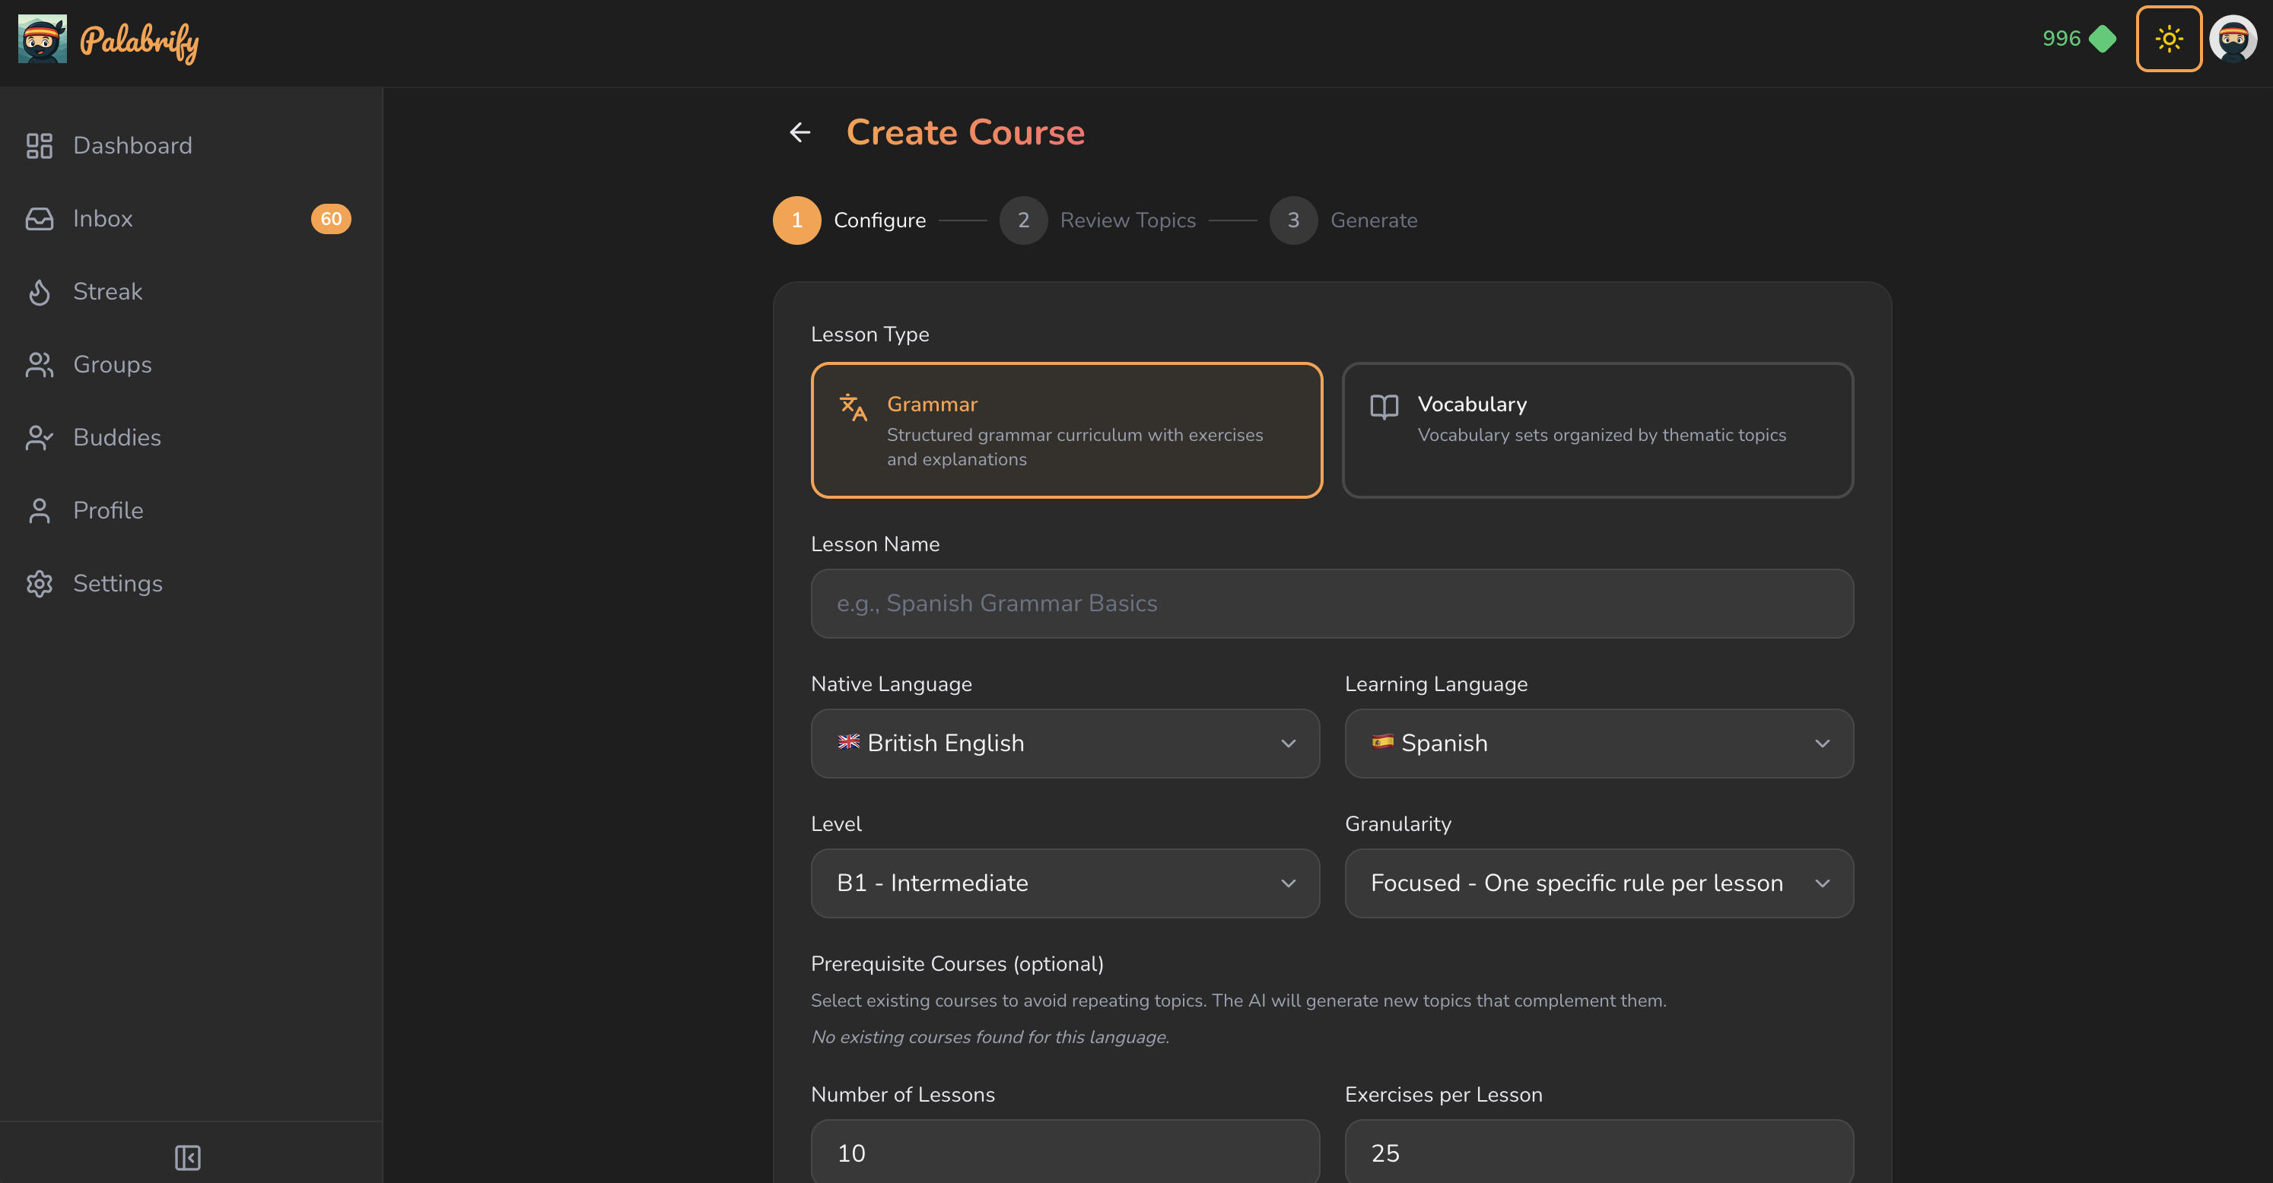2273x1183 pixels.
Task: Open the Settings gear icon
Action: (40, 584)
